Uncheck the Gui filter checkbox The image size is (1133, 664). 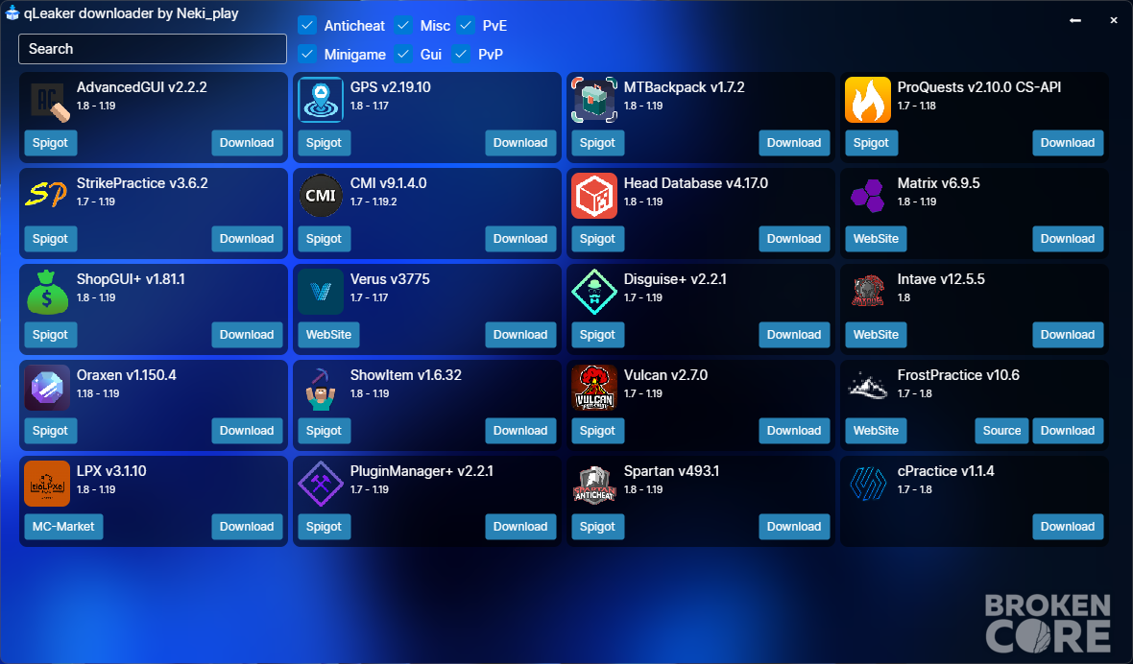[x=403, y=54]
